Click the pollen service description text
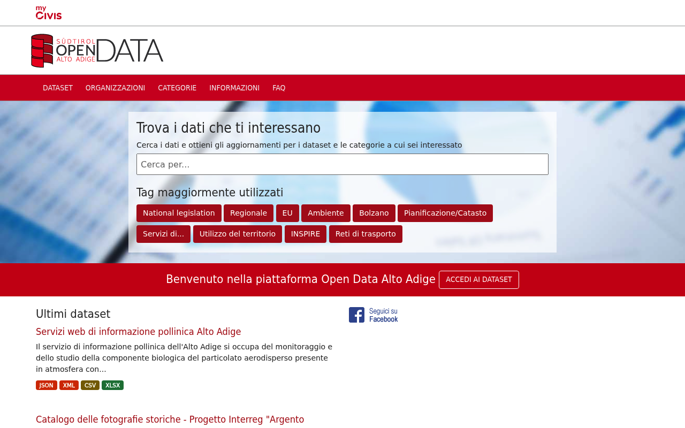The height and width of the screenshot is (428, 685). point(184,358)
